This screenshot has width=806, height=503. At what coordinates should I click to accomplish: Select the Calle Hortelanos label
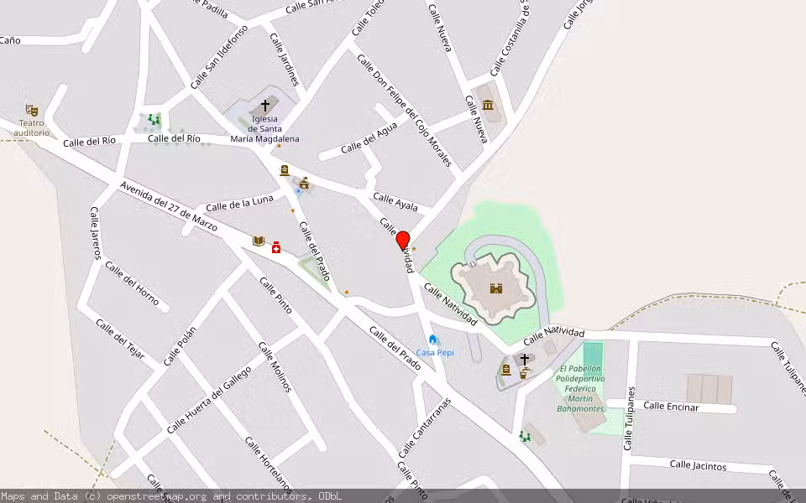click(x=269, y=464)
